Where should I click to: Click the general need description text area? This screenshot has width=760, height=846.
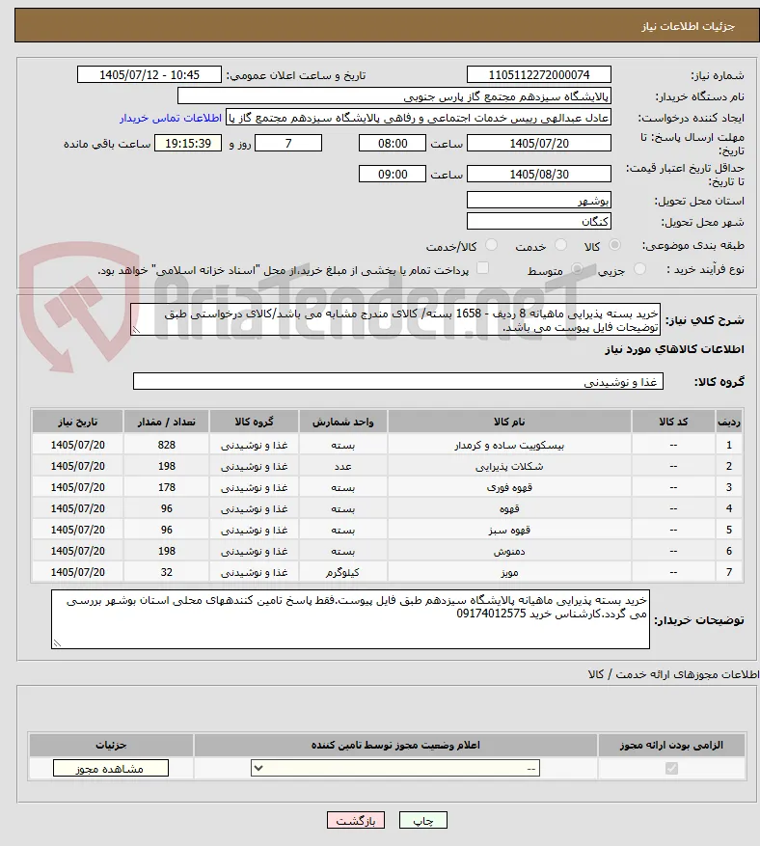395,319
